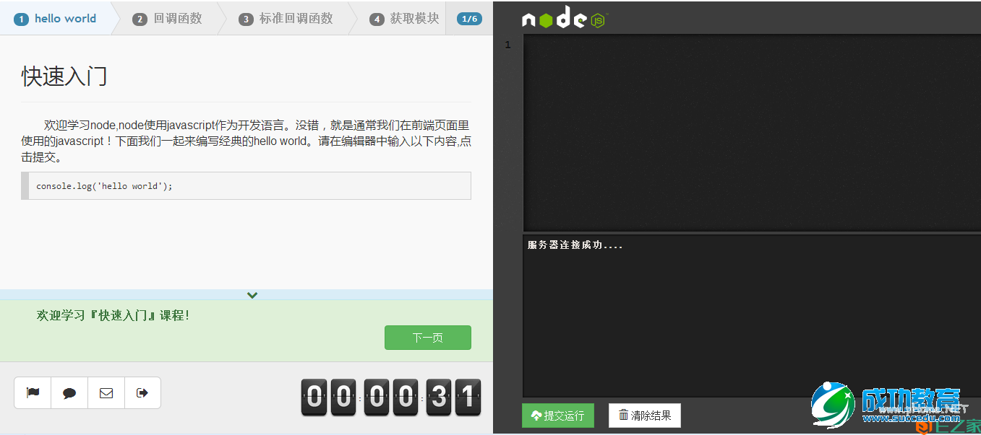The height and width of the screenshot is (435, 981).
Task: Collapse the green message panel via chevron
Action: click(252, 295)
